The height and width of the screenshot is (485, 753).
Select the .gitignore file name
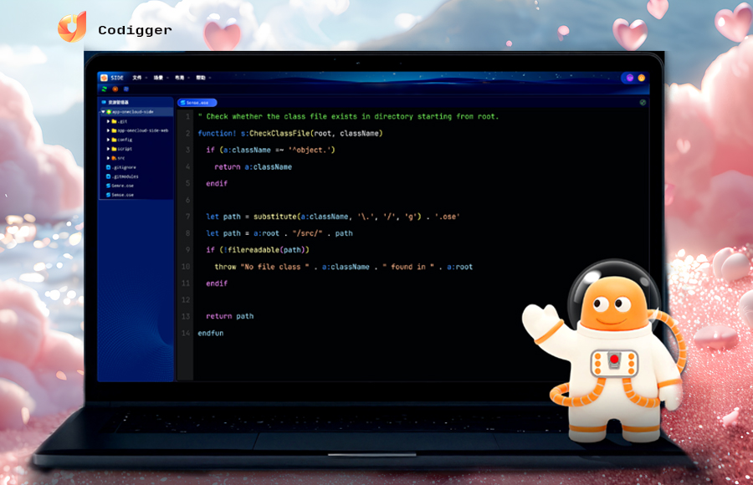click(125, 167)
